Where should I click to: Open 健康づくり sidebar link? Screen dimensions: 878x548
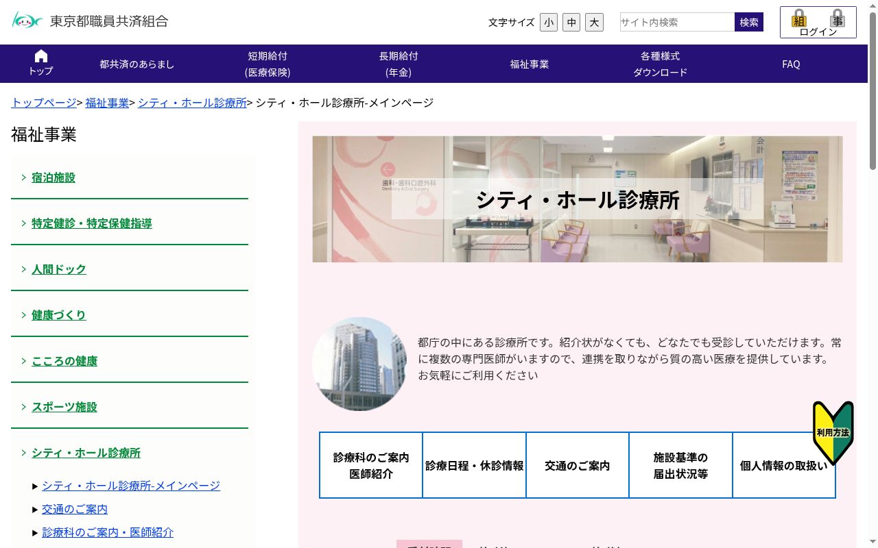(59, 315)
